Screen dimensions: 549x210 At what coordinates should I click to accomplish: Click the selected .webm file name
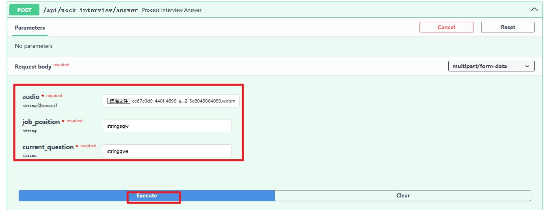[184, 101]
